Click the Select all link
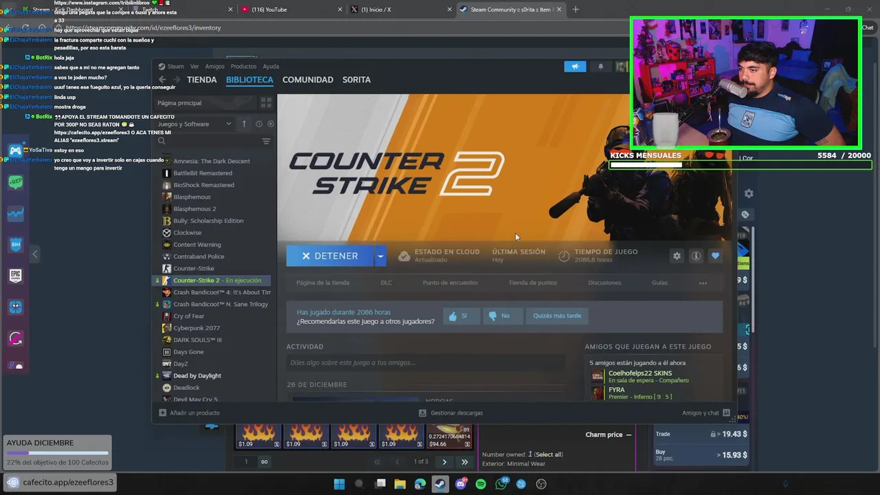 (x=548, y=454)
